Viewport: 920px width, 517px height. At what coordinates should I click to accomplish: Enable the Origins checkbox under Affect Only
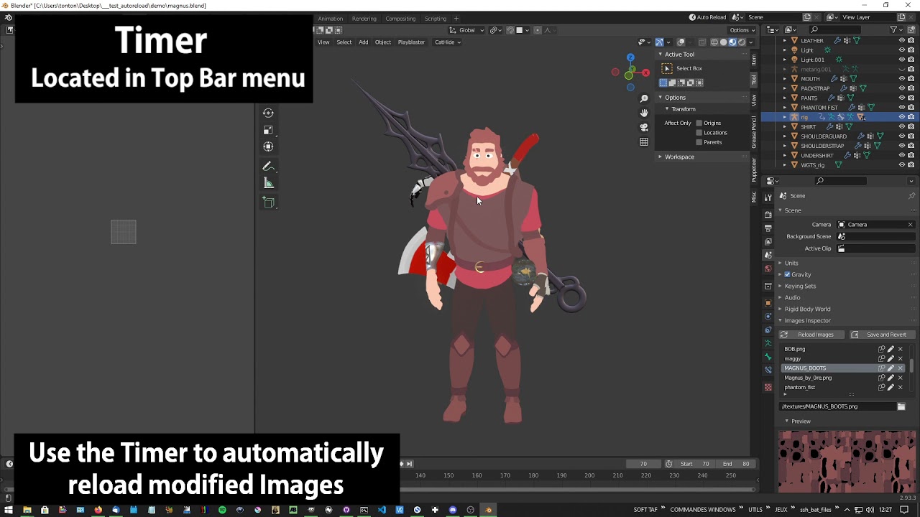click(699, 123)
